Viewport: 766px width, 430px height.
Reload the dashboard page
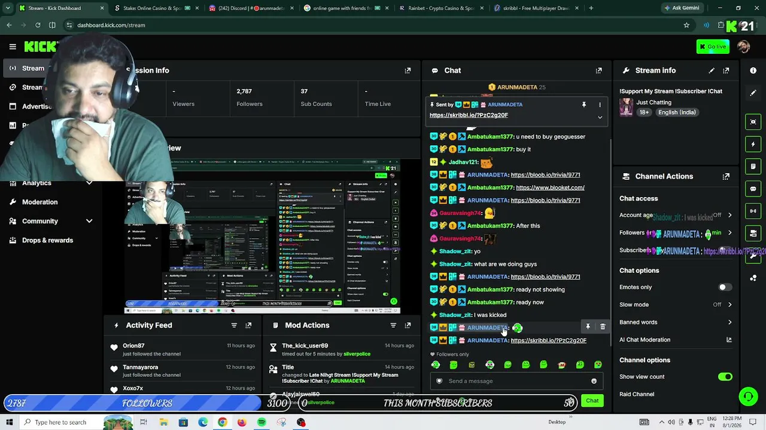click(x=38, y=25)
